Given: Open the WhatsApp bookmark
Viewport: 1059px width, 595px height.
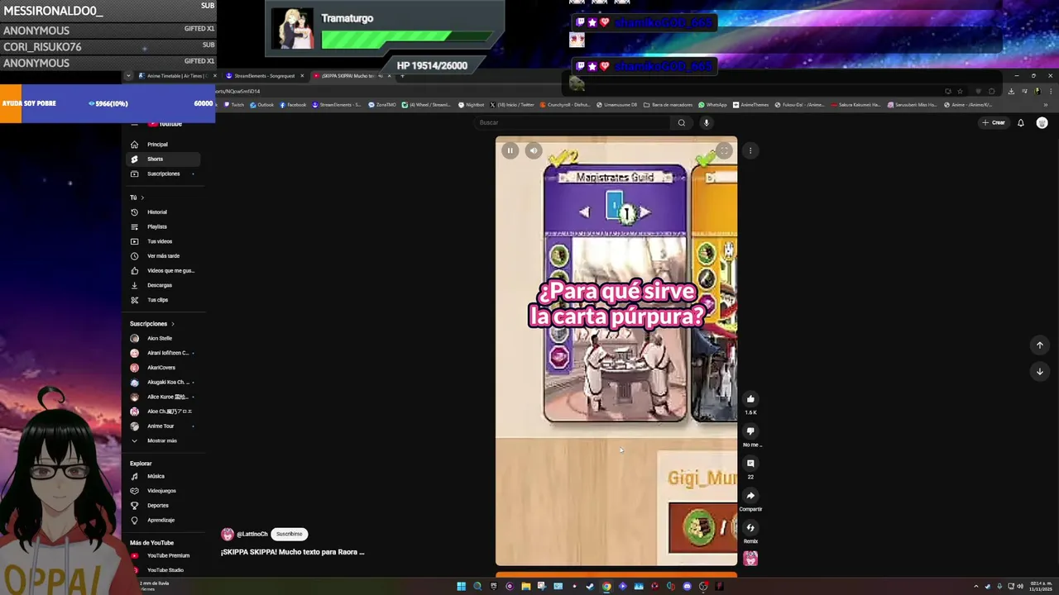Looking at the screenshot, I should pyautogui.click(x=712, y=105).
